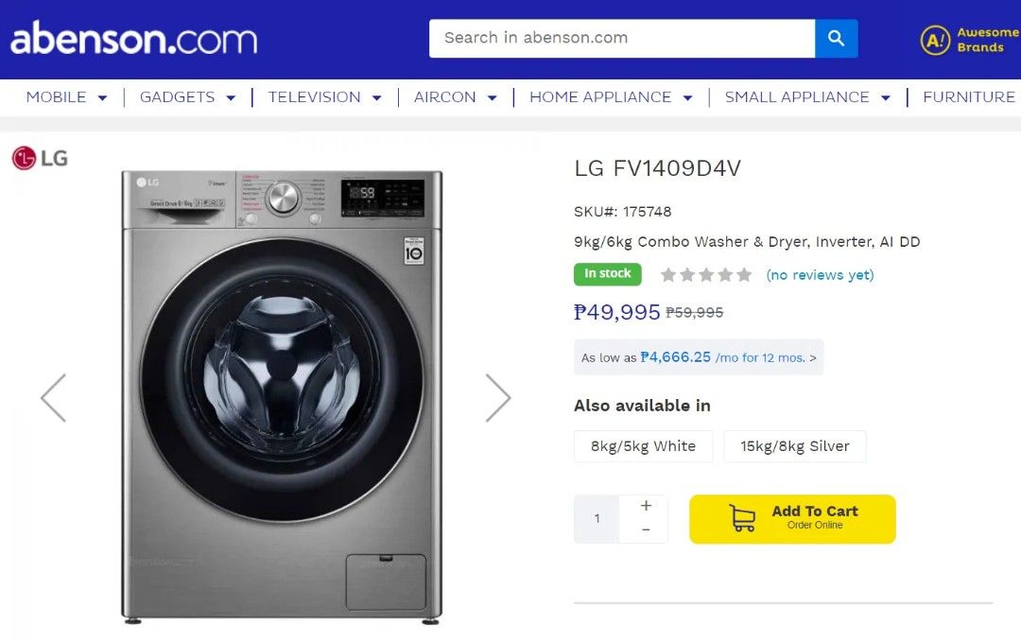1021x642 pixels.
Task: Click the left carousel arrow
Action: (x=54, y=397)
